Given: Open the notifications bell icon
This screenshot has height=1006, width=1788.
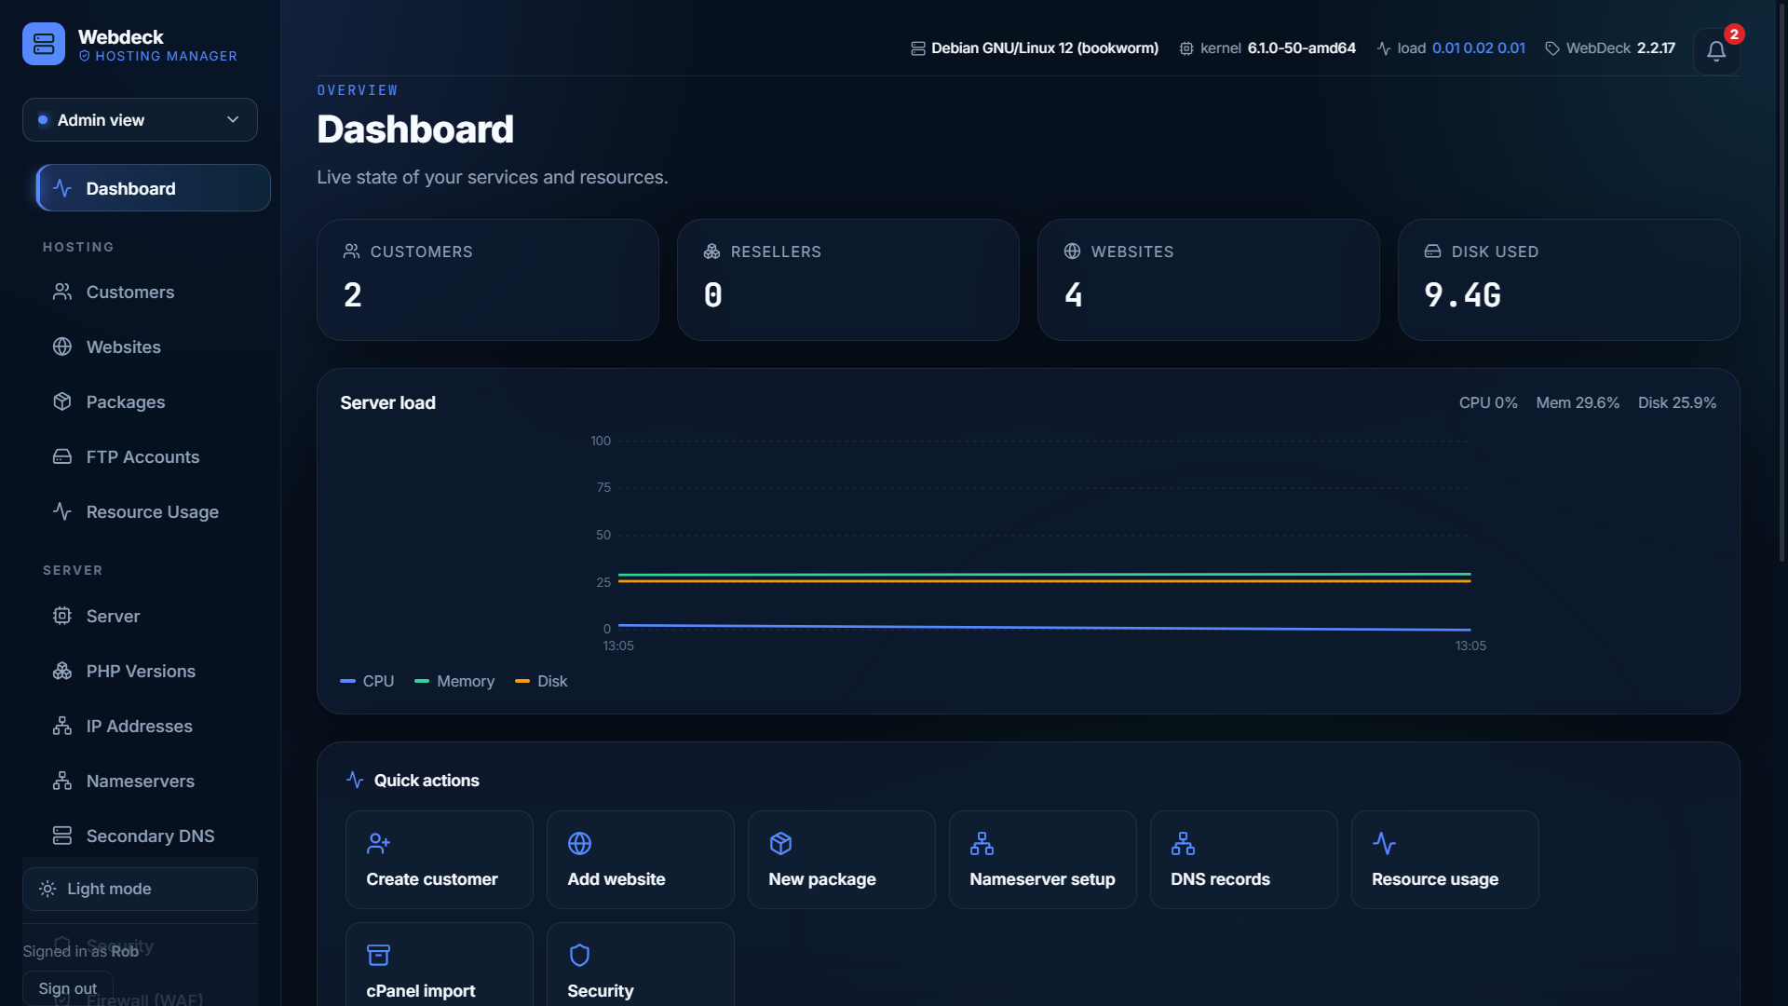Looking at the screenshot, I should tap(1715, 51).
